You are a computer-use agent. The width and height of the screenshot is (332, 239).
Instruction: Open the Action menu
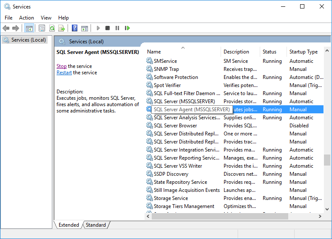click(x=26, y=18)
